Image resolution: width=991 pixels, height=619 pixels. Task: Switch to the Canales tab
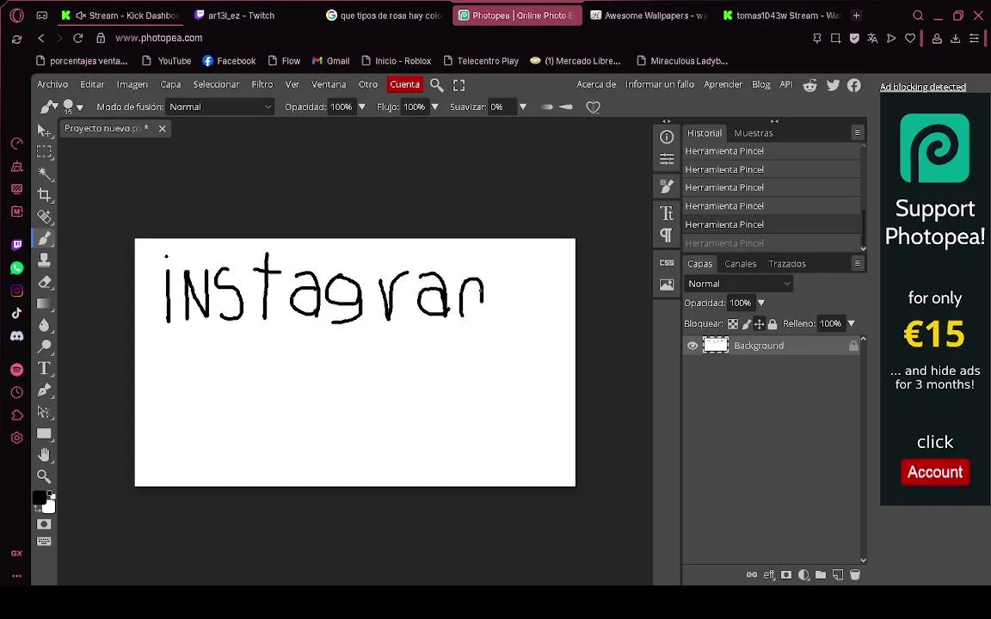[740, 264]
